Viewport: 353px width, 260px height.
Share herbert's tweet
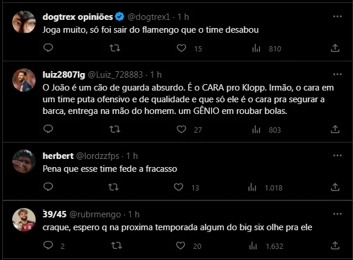(x=336, y=188)
